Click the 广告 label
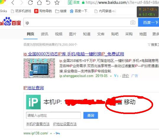The image size is (159, 138). [x=134, y=76]
